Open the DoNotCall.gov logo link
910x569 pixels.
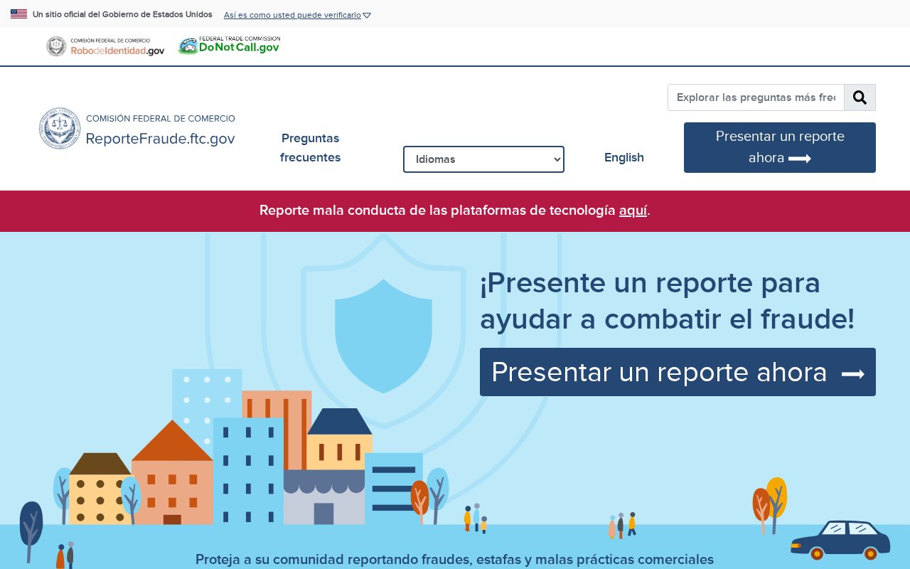pyautogui.click(x=229, y=46)
